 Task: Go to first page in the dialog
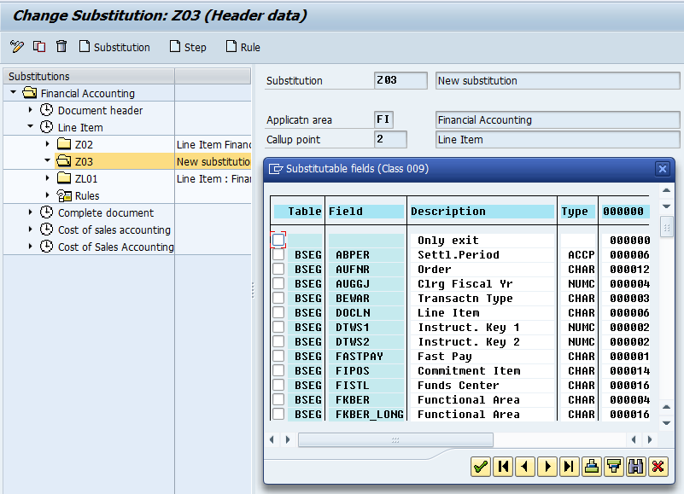502,467
